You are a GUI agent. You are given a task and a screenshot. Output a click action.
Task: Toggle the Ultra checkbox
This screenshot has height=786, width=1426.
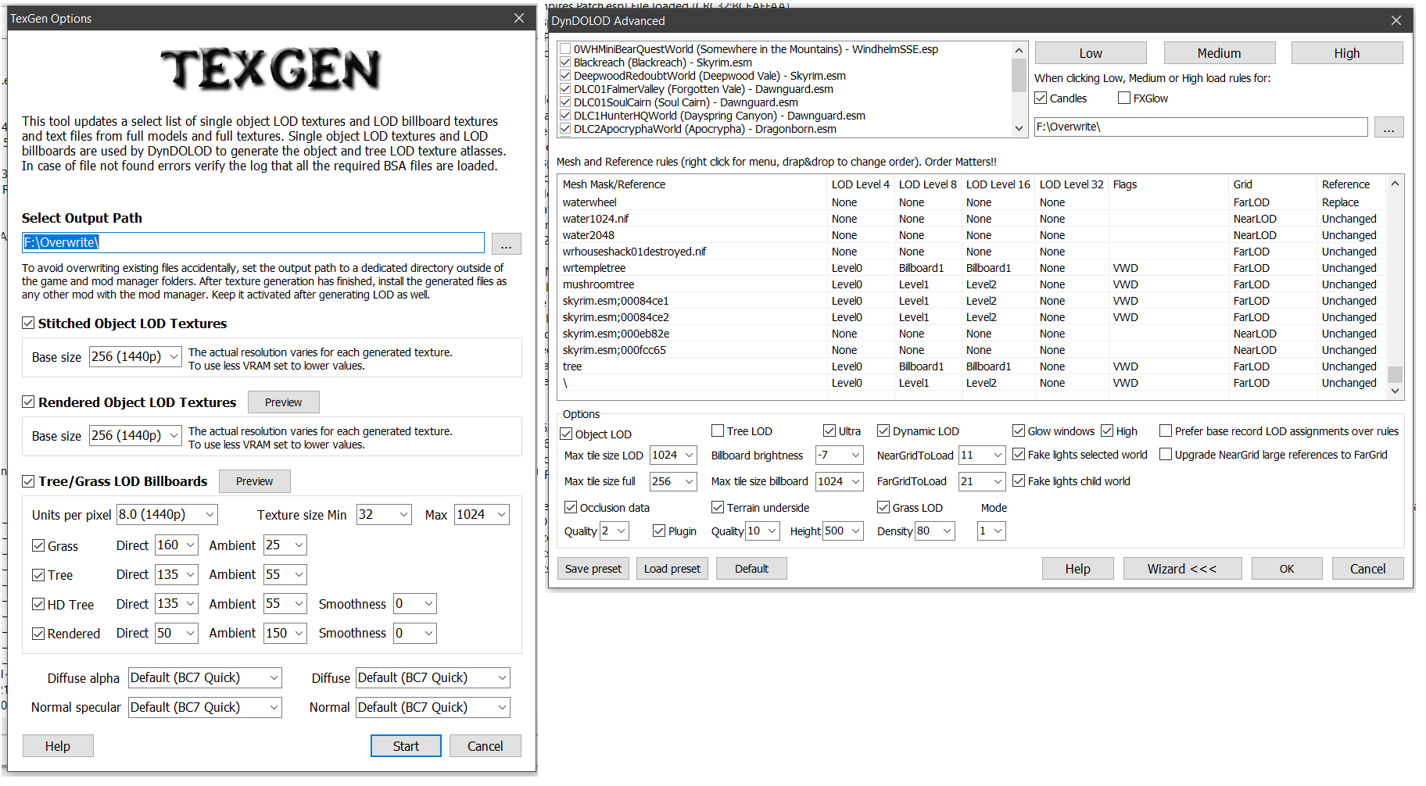tap(829, 431)
